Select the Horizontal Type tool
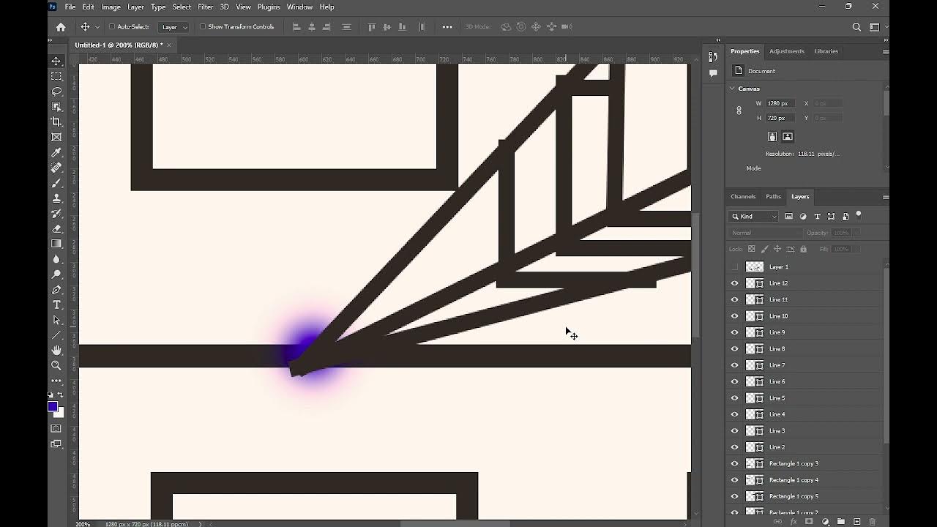Image resolution: width=937 pixels, height=527 pixels. point(56,304)
